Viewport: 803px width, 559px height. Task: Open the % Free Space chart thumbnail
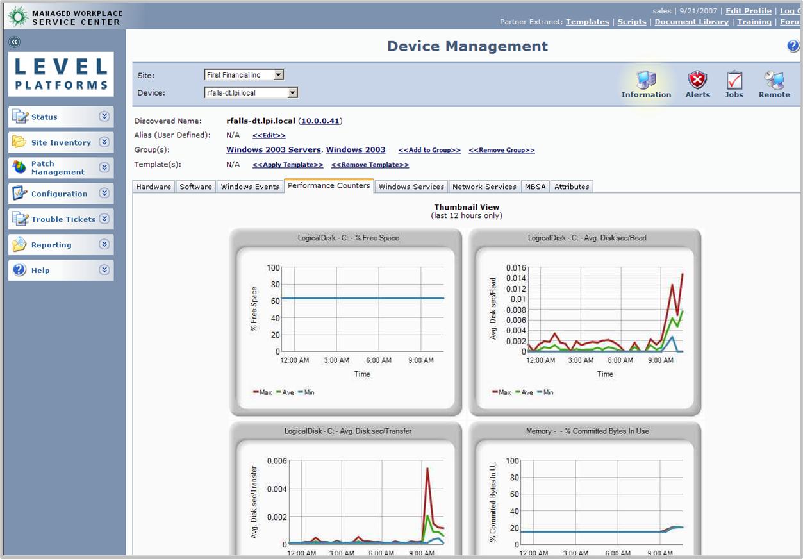point(345,322)
